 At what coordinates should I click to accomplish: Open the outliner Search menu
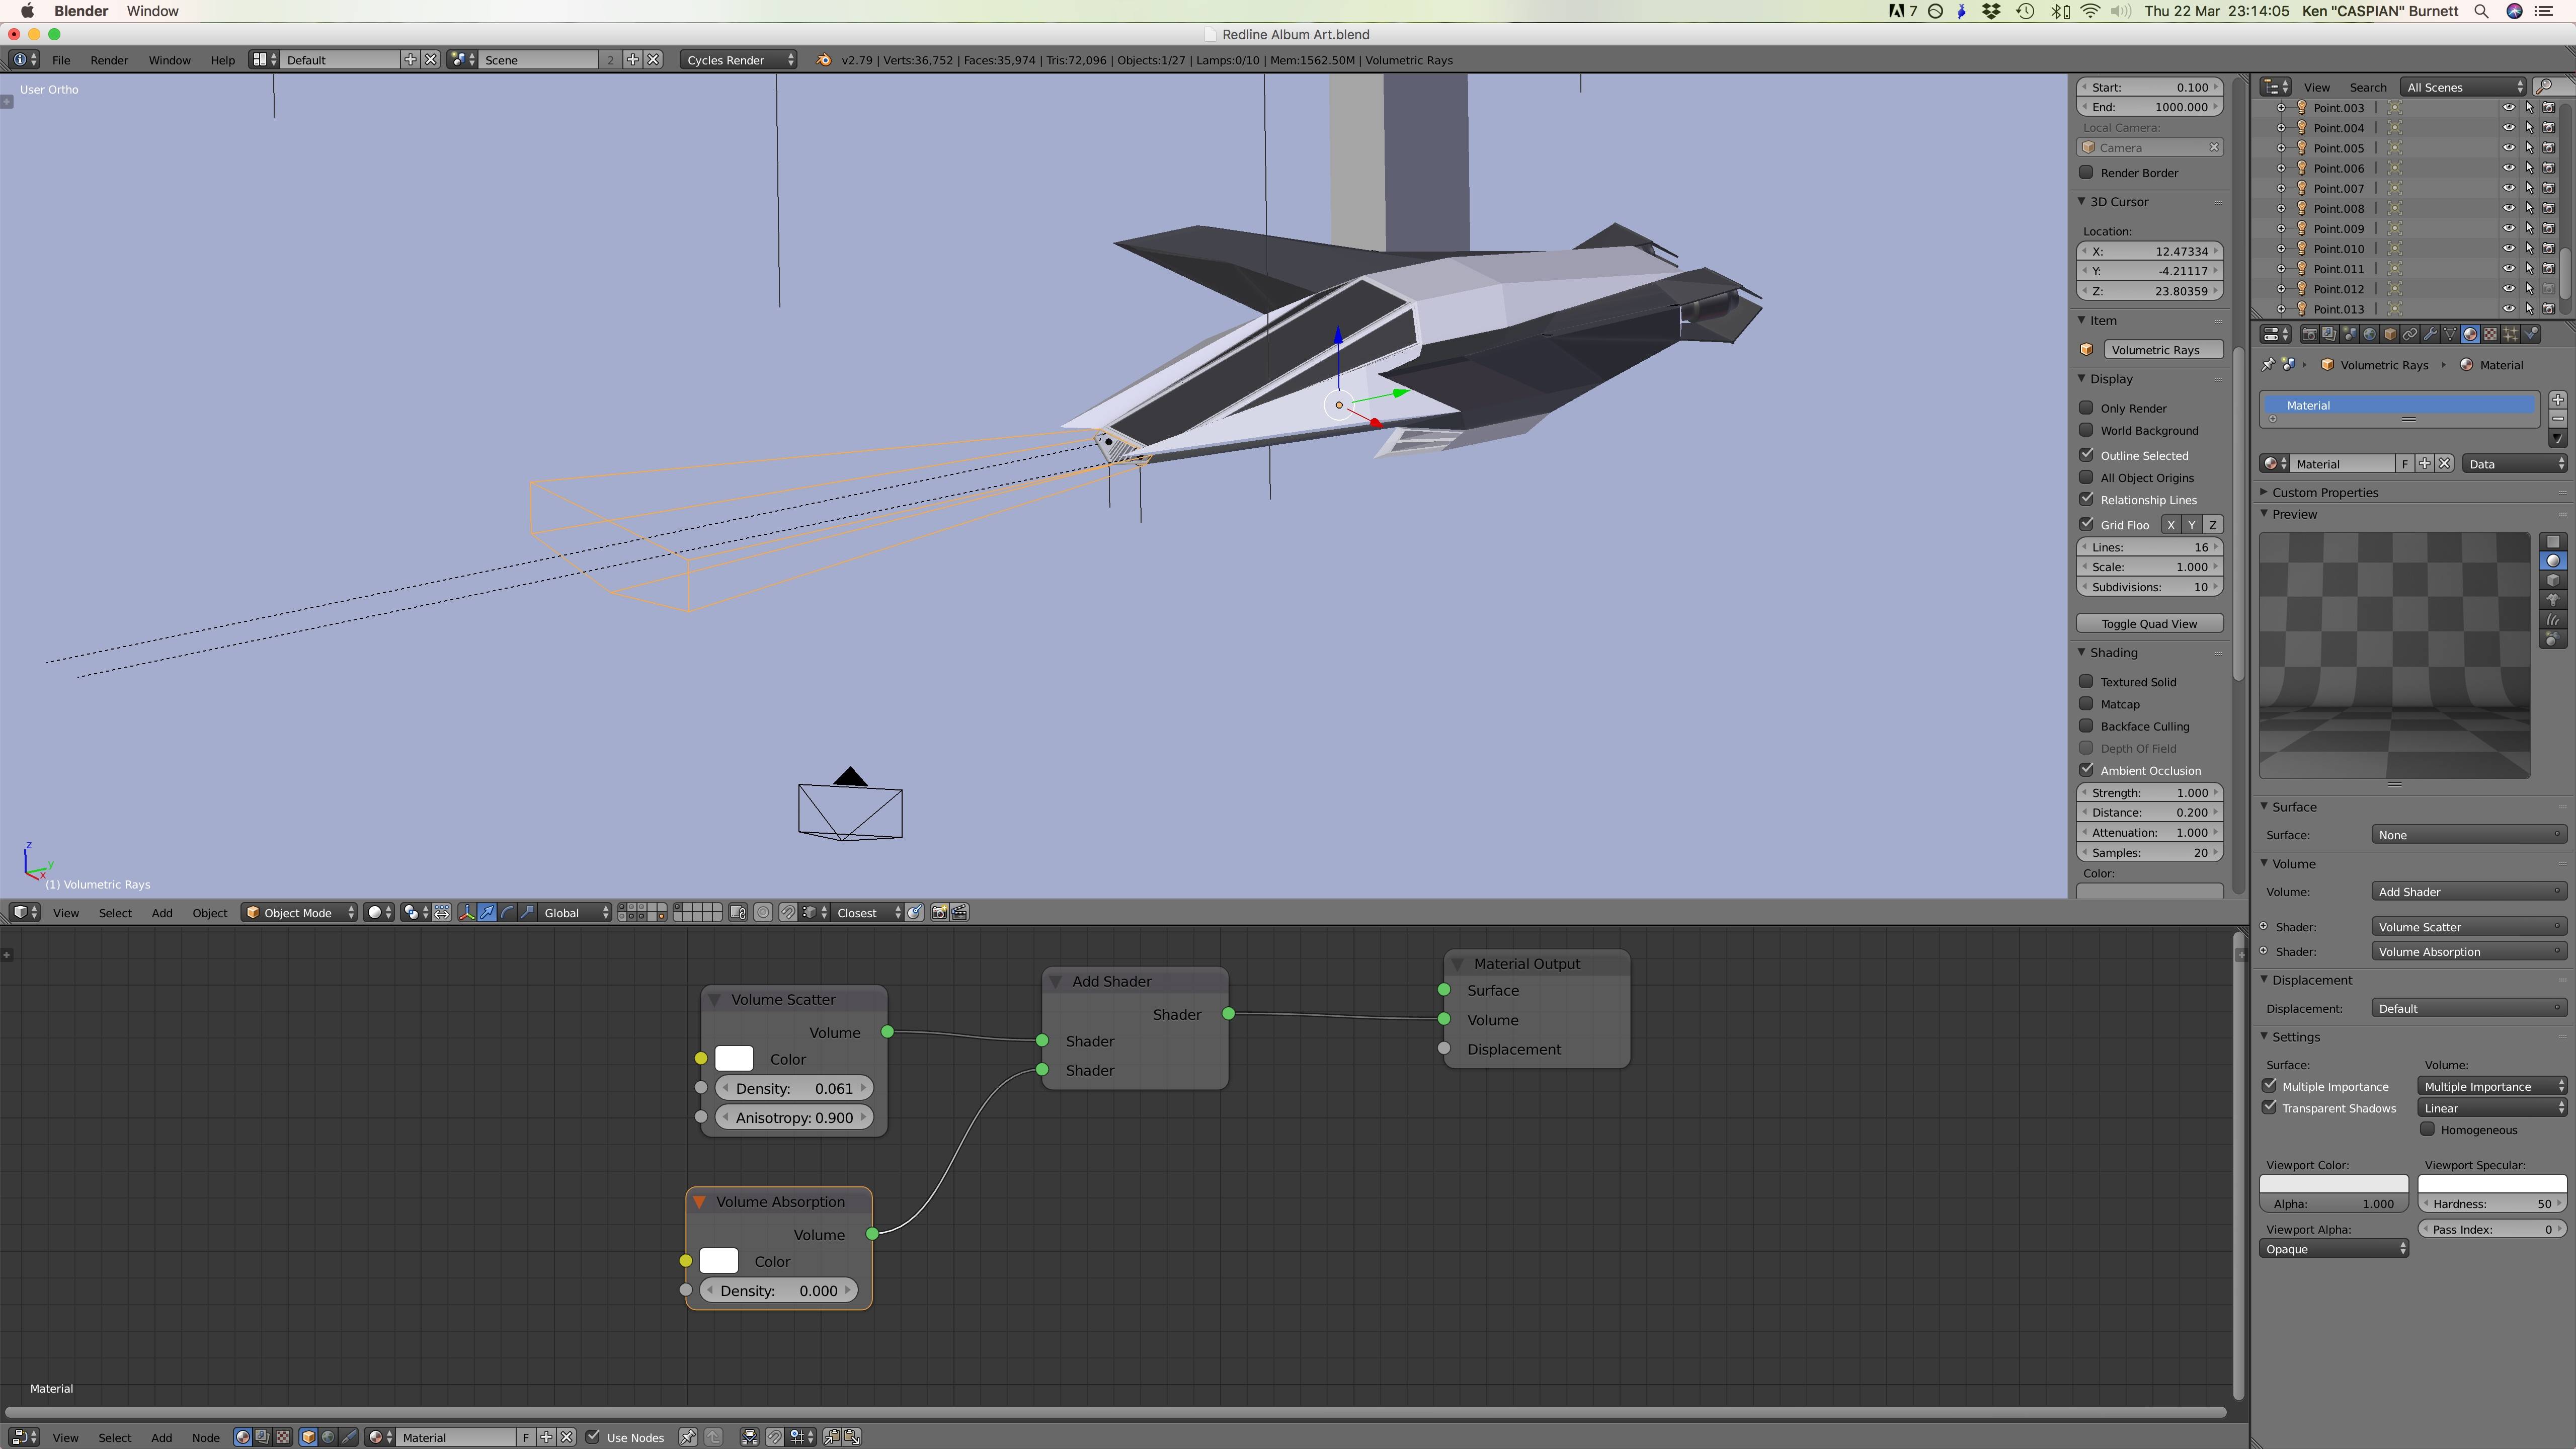[2367, 87]
